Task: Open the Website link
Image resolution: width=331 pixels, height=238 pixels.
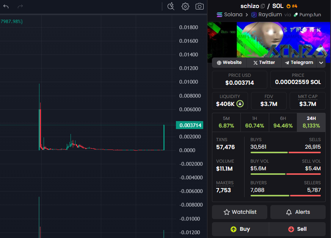Action: click(229, 62)
